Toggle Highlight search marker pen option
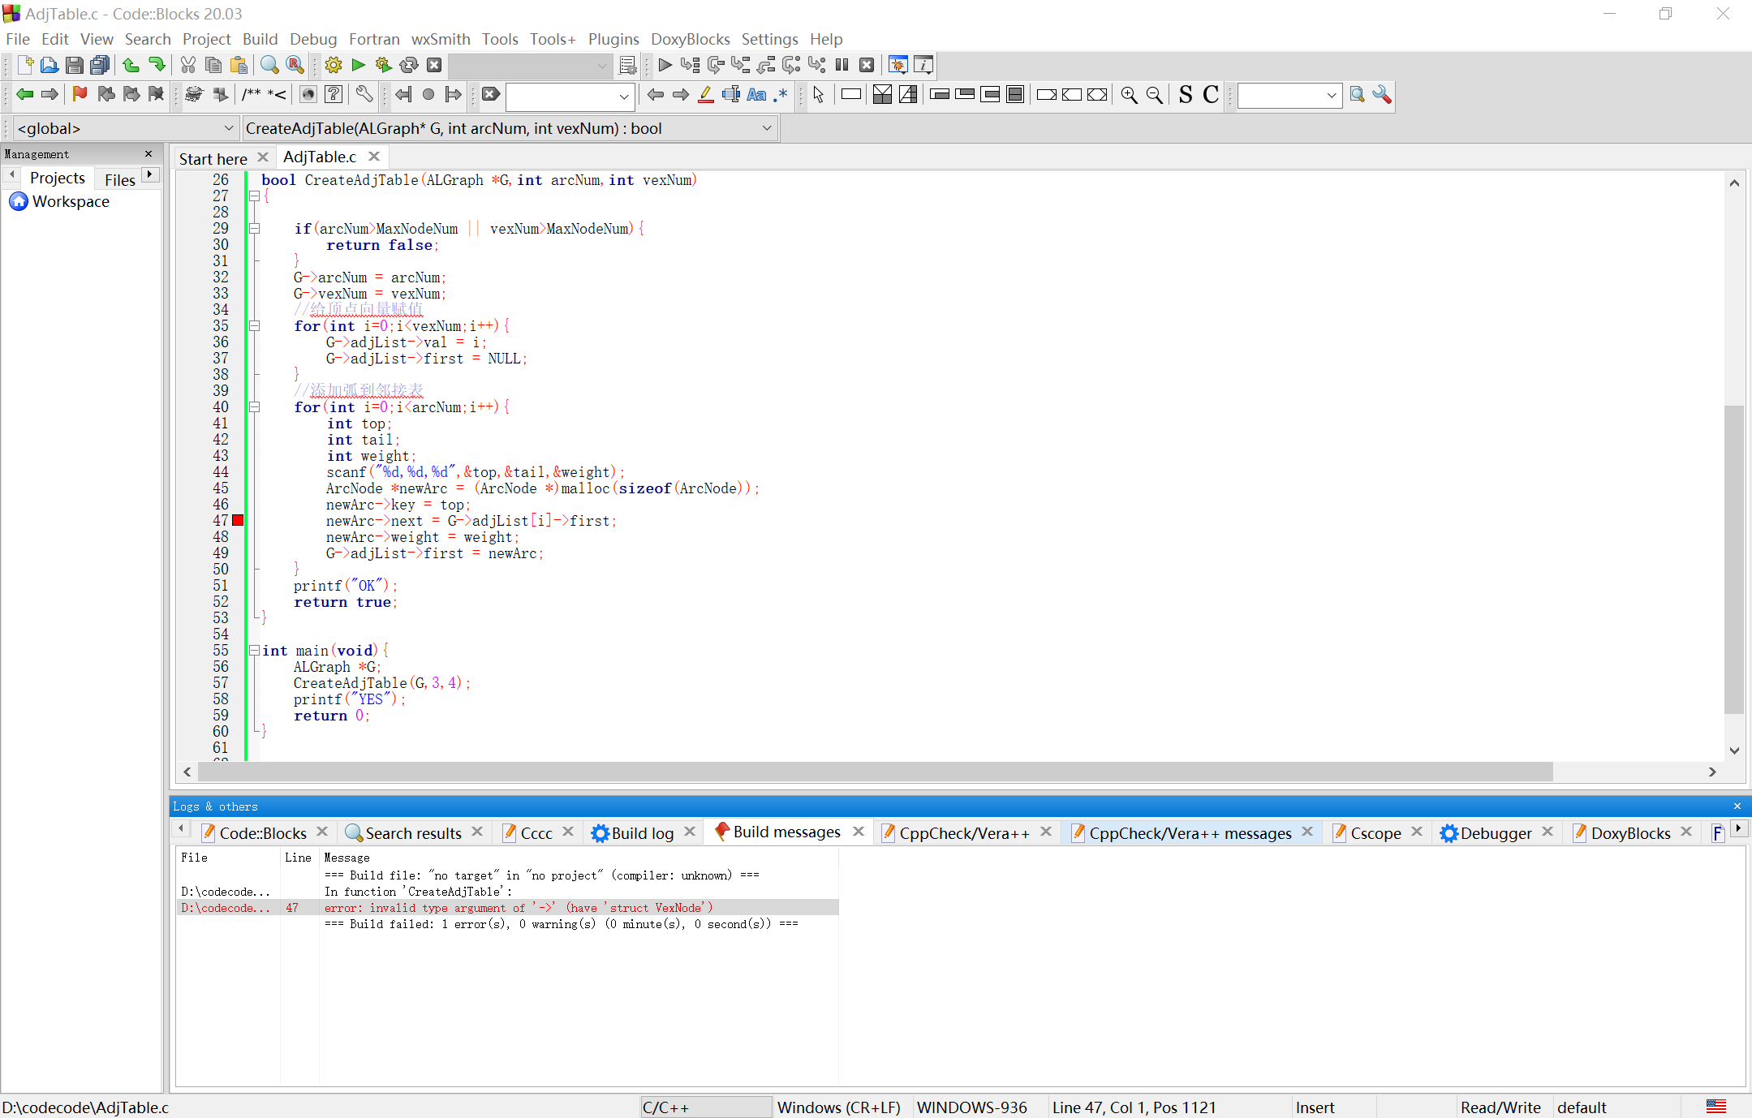This screenshot has height=1118, width=1752. pyautogui.click(x=706, y=95)
